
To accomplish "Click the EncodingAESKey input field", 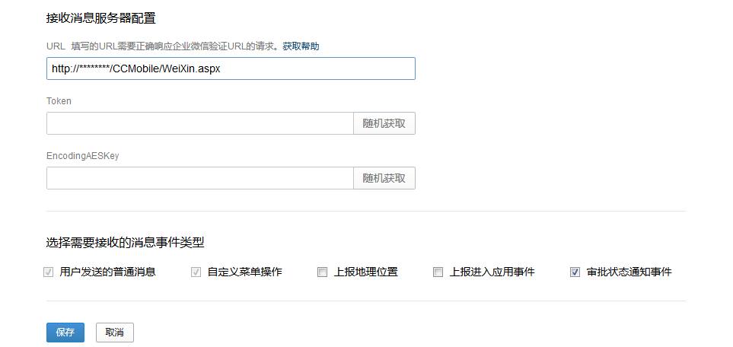I will tap(200, 178).
